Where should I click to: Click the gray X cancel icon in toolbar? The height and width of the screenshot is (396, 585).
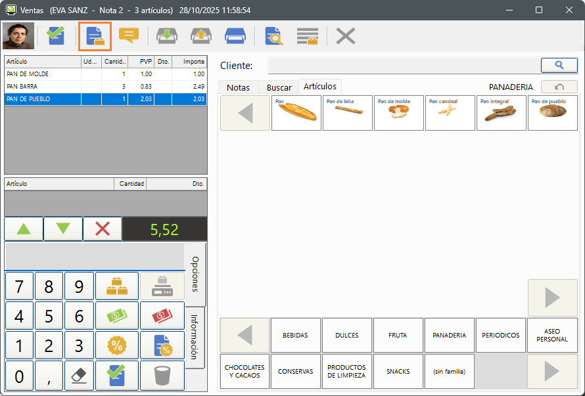click(x=345, y=35)
